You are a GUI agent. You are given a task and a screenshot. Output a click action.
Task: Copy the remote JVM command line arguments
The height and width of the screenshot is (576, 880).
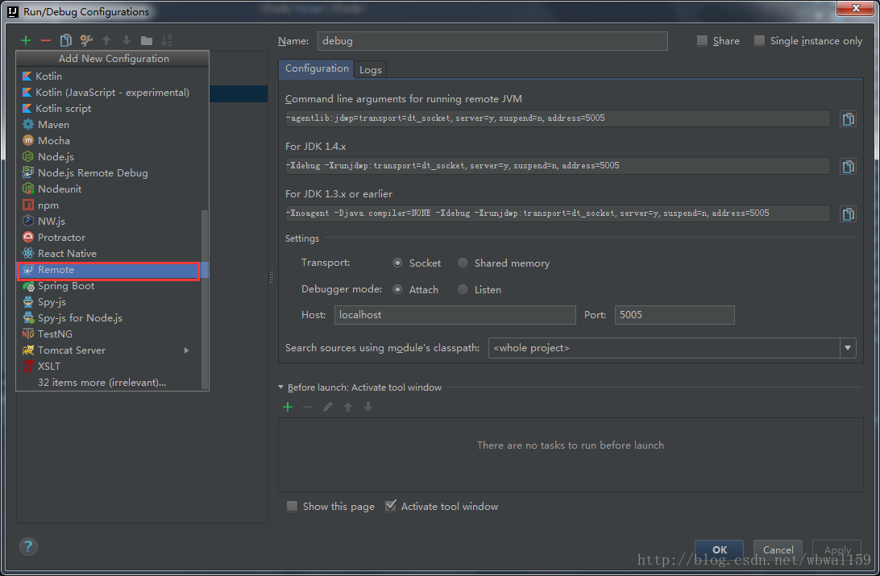[x=848, y=119]
